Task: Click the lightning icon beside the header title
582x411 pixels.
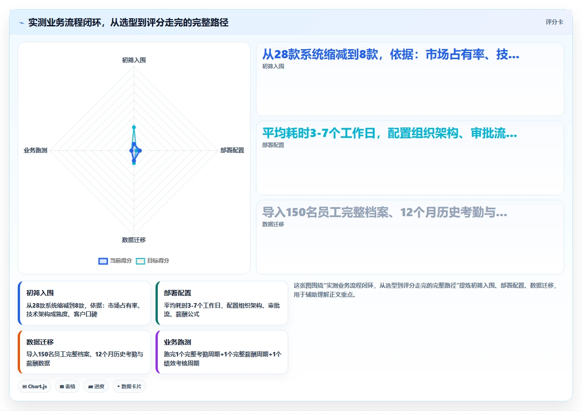Action: tap(21, 22)
